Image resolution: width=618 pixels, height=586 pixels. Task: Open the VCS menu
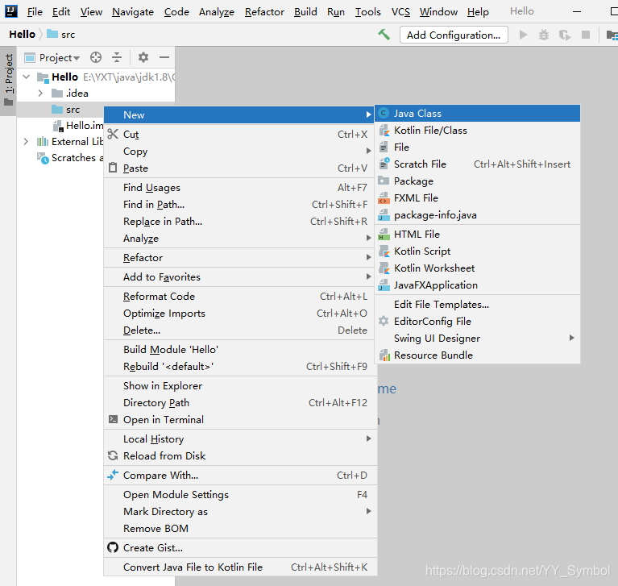[x=400, y=12]
